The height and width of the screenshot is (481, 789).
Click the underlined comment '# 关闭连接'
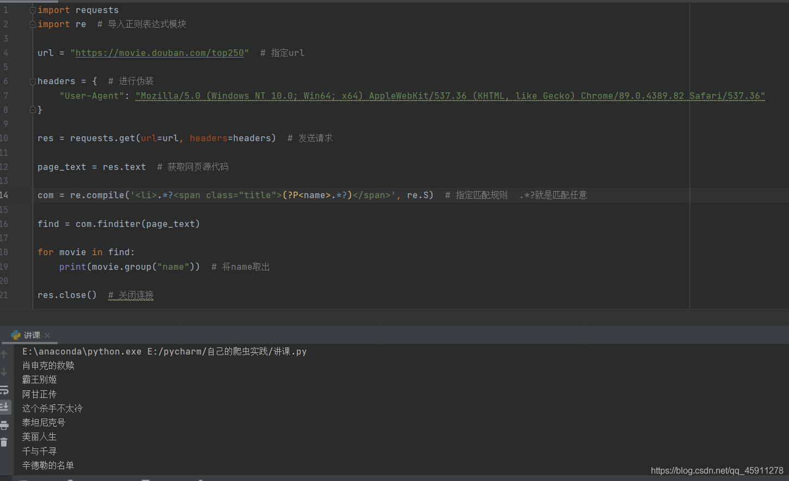pos(131,295)
